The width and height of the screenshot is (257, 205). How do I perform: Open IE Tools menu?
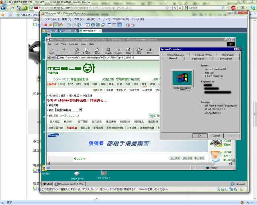click(x=84, y=44)
